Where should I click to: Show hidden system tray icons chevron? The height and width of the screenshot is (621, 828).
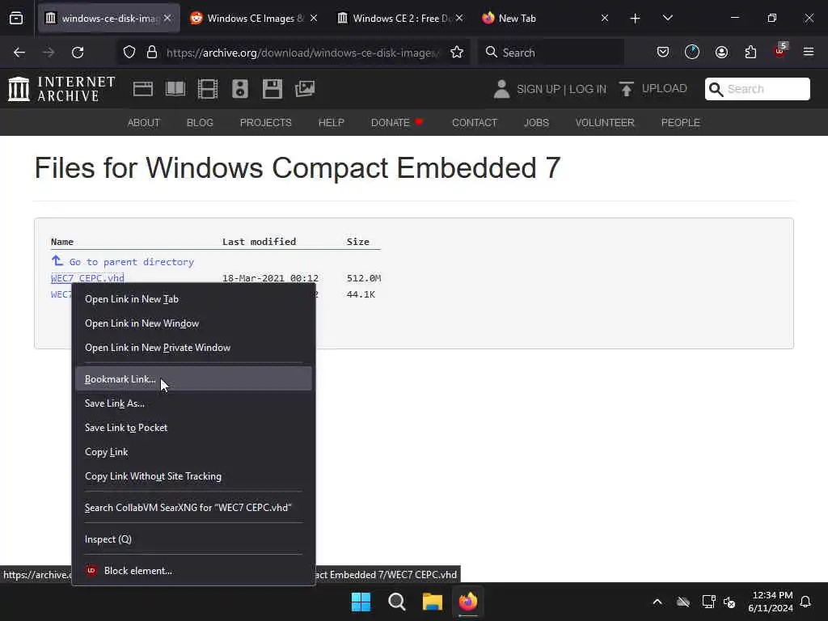(x=657, y=602)
